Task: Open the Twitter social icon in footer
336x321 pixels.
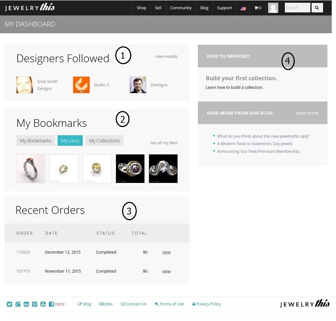Action: [9, 304]
